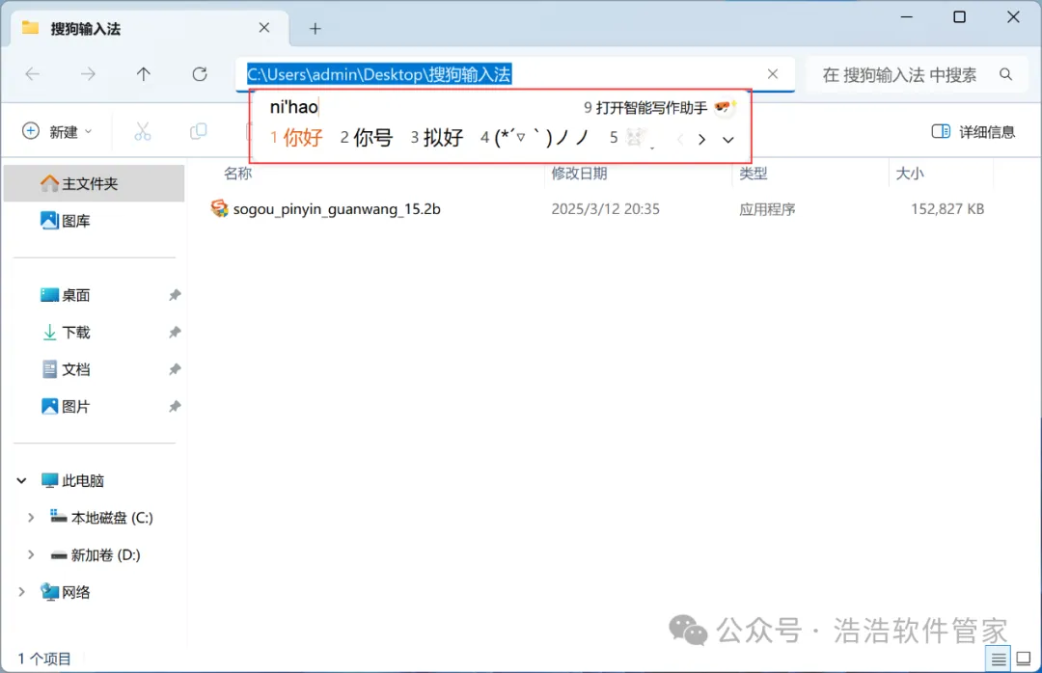This screenshot has height=673, width=1042.
Task: Click the Sogou installer file icon
Action: pyautogui.click(x=219, y=208)
